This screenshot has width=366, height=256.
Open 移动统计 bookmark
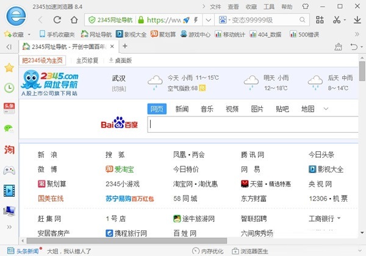(230, 35)
